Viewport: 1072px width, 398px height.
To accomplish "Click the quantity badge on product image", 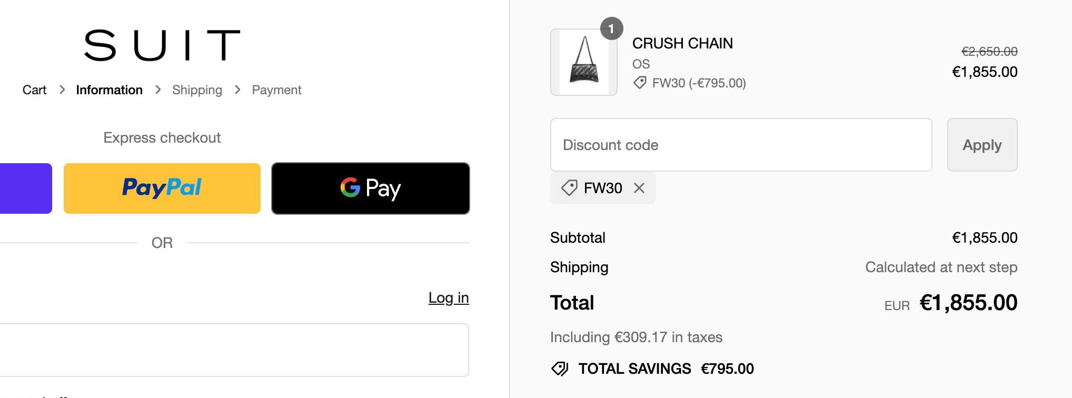I will click(x=611, y=29).
